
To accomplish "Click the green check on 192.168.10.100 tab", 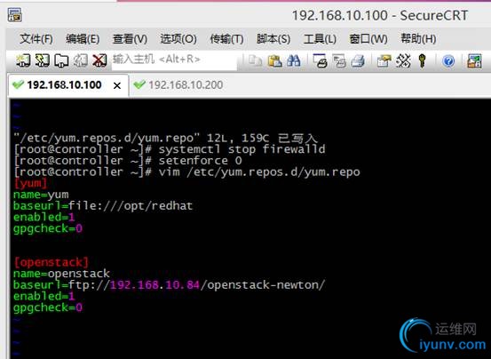I will pyautogui.click(x=18, y=84).
